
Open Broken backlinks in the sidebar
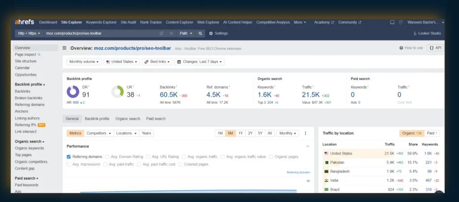click(29, 98)
